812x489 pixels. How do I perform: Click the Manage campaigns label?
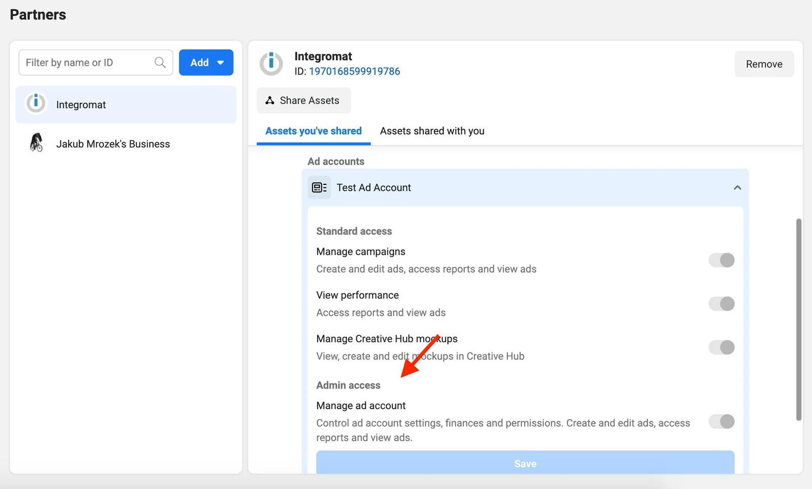click(x=361, y=252)
